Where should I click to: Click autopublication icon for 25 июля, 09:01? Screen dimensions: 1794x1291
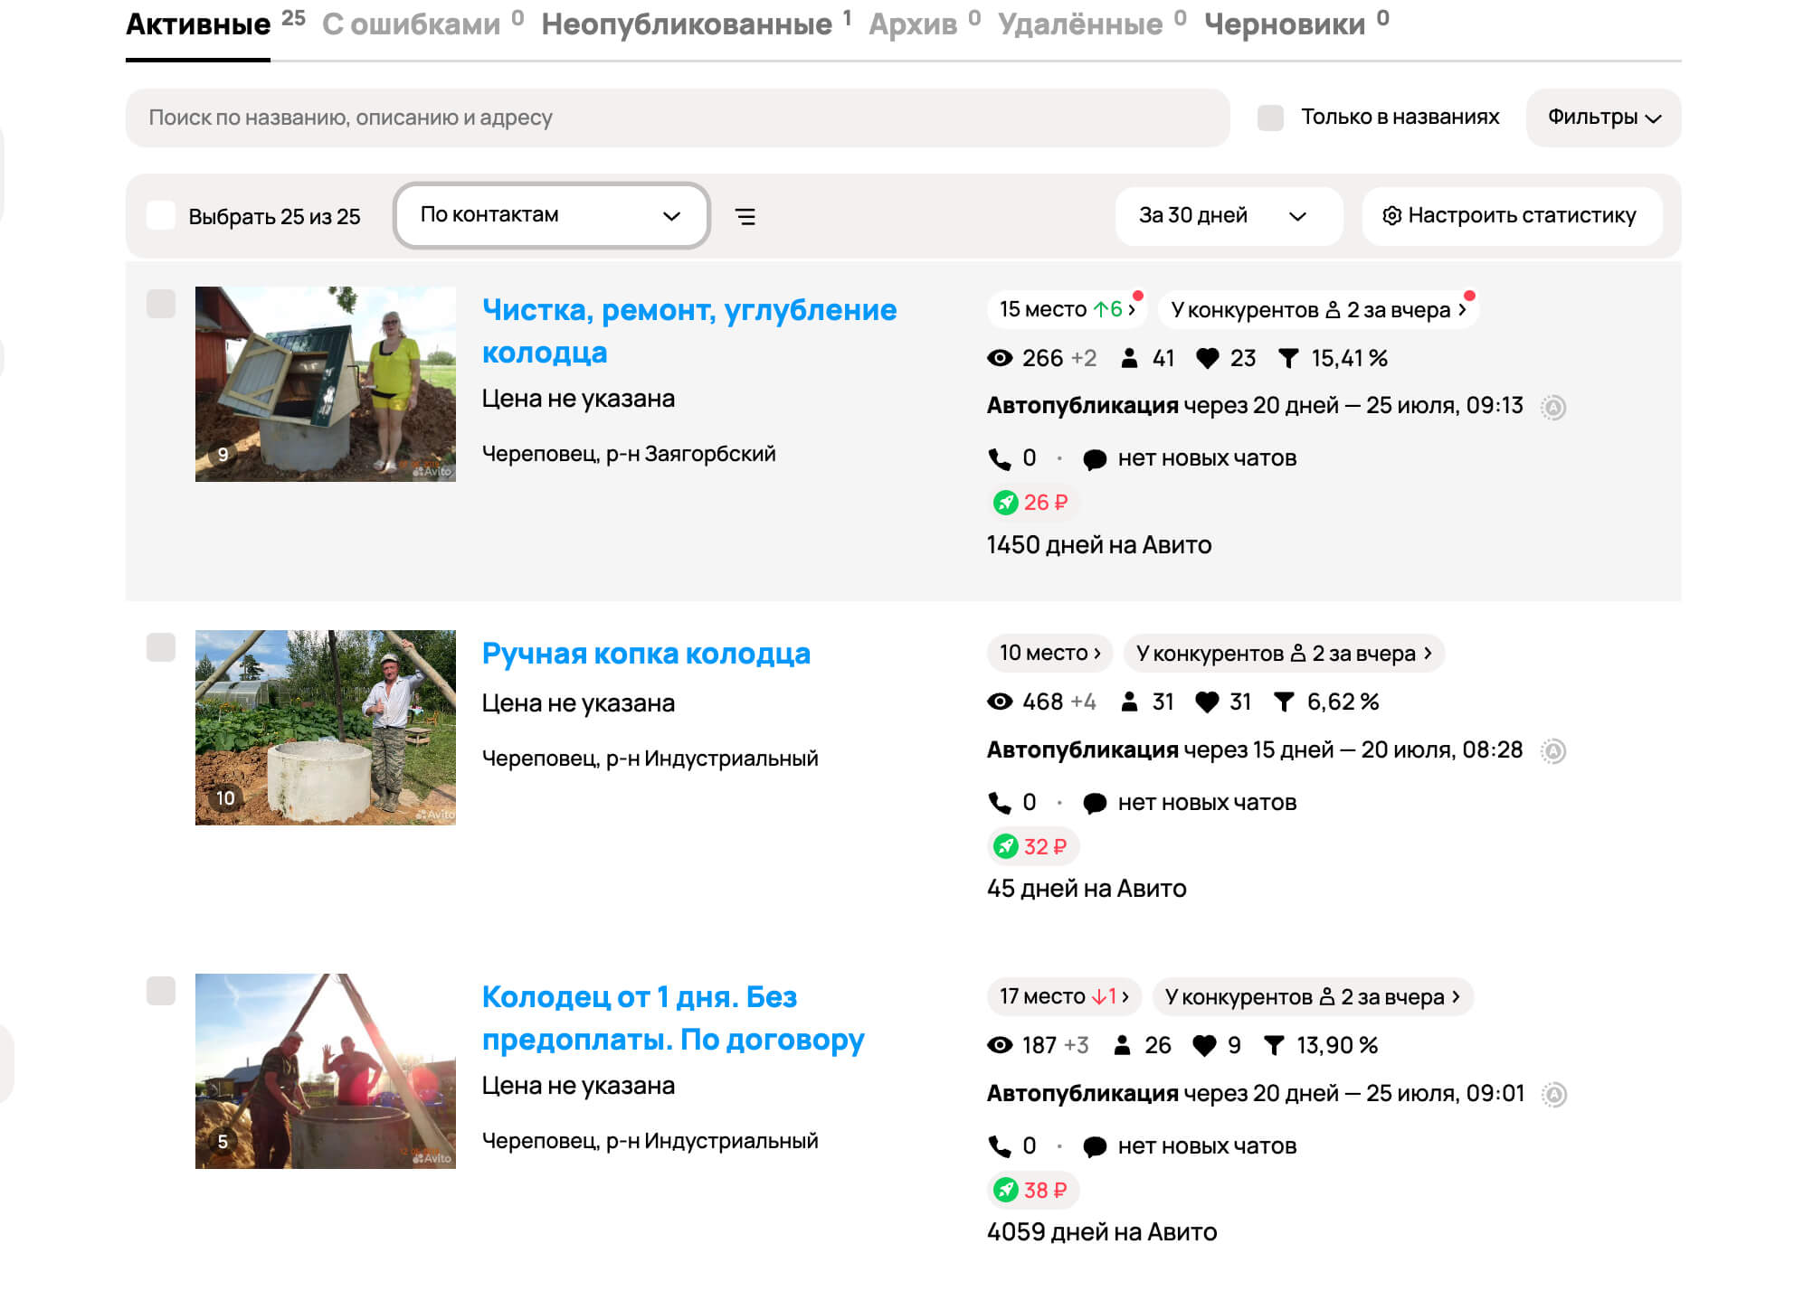[1554, 1095]
